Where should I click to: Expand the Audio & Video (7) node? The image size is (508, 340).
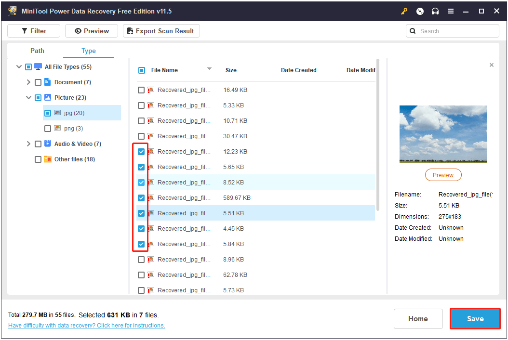[x=29, y=144]
